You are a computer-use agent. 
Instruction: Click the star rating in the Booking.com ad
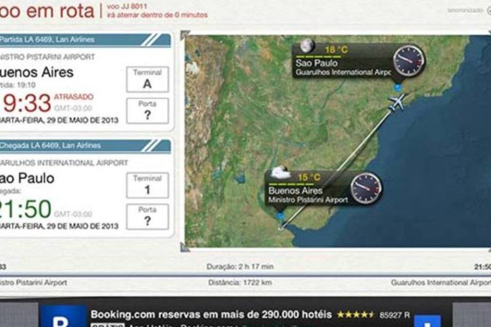click(x=355, y=315)
